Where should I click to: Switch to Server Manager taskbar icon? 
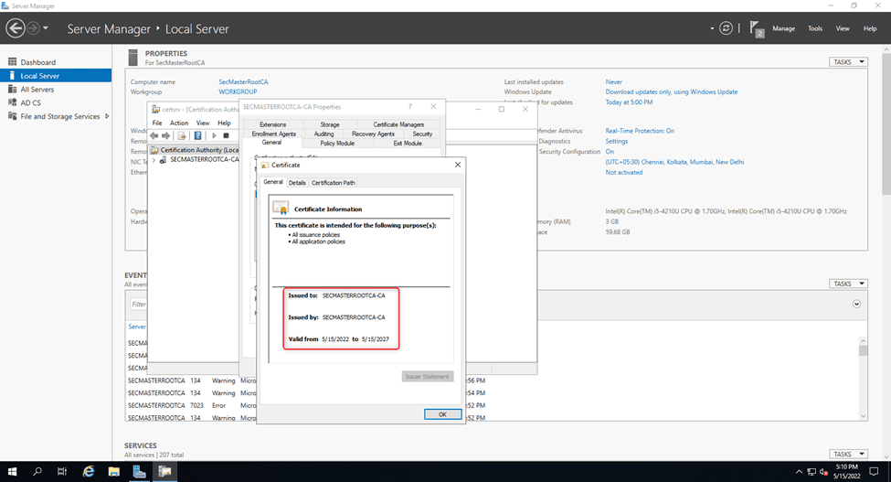click(x=139, y=472)
